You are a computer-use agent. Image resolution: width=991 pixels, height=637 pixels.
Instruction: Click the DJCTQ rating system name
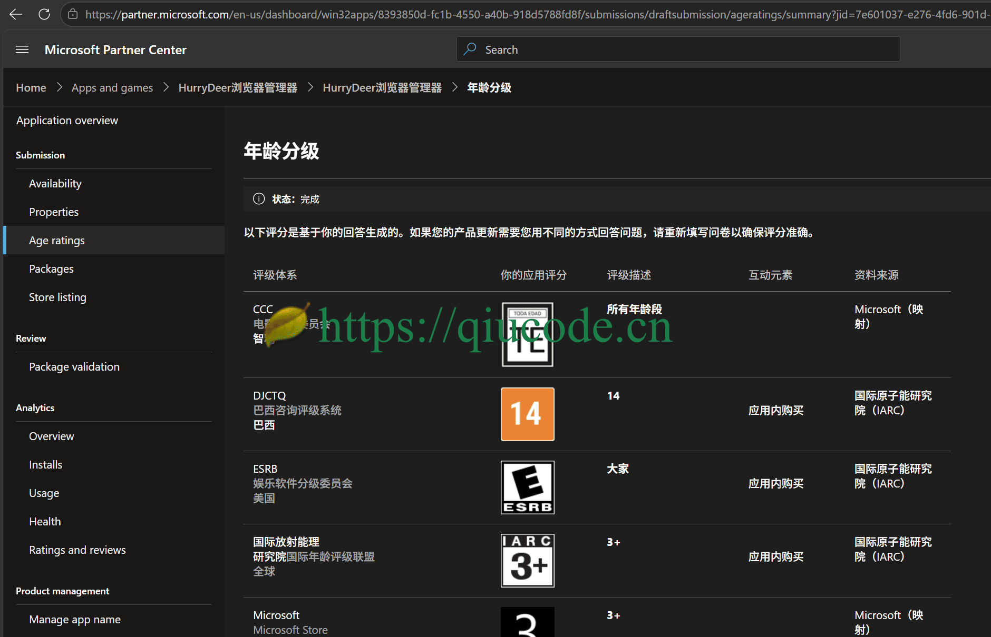point(269,395)
